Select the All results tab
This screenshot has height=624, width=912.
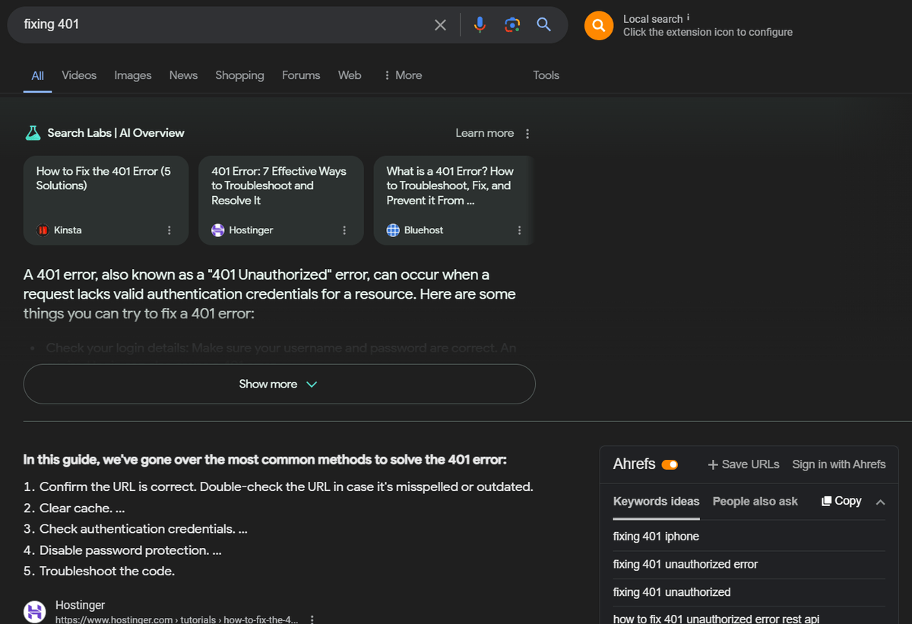[38, 75]
